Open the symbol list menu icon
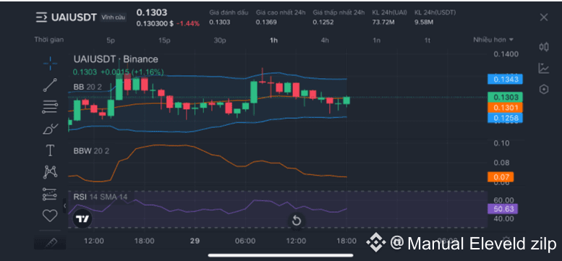This screenshot has height=261, width=562. tap(41, 17)
